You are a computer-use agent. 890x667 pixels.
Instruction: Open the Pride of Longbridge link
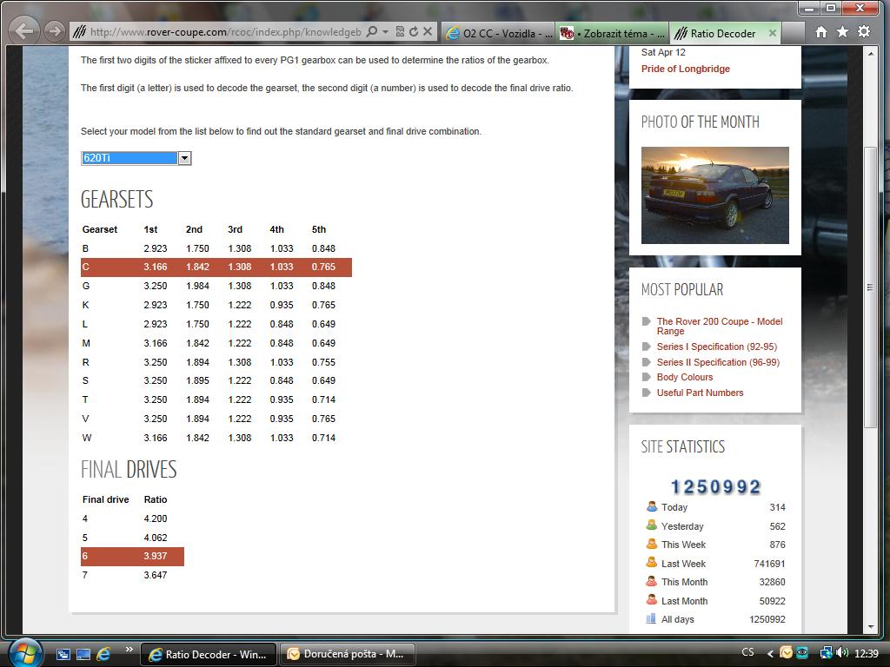tap(685, 69)
